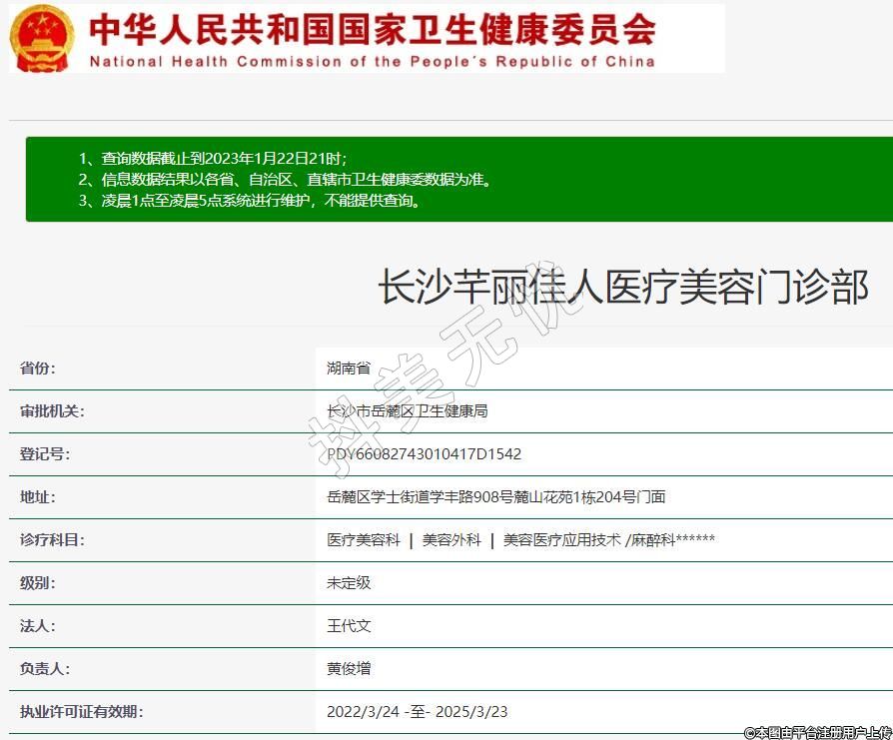893x740 pixels.
Task: Click the 美容医疗应用技术 /麻醉科 entry
Action: click(x=608, y=539)
